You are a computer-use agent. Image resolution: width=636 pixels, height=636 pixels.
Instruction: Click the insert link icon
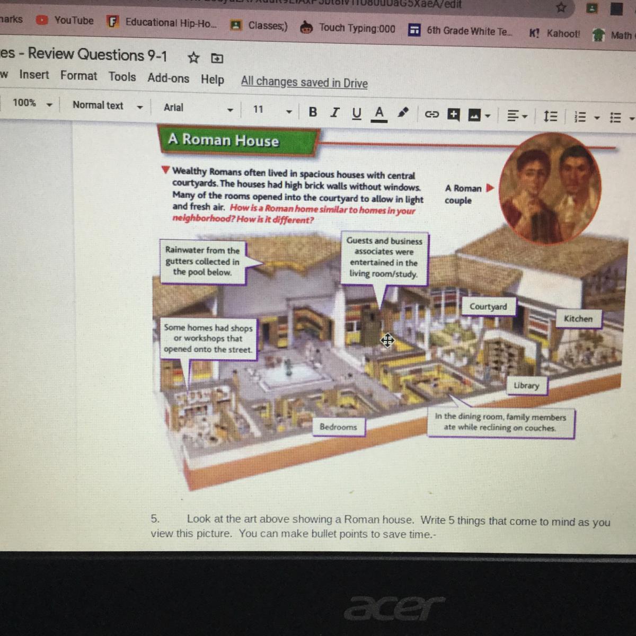[x=432, y=114]
